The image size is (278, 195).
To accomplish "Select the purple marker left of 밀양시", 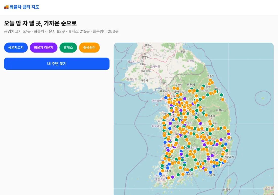I will (x=212, y=156).
